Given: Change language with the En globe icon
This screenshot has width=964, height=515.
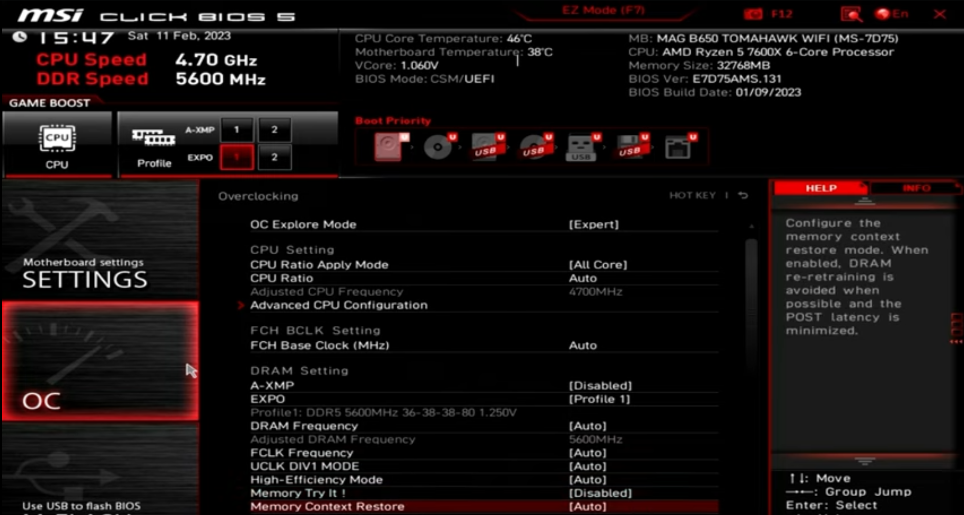Looking at the screenshot, I should coord(891,14).
